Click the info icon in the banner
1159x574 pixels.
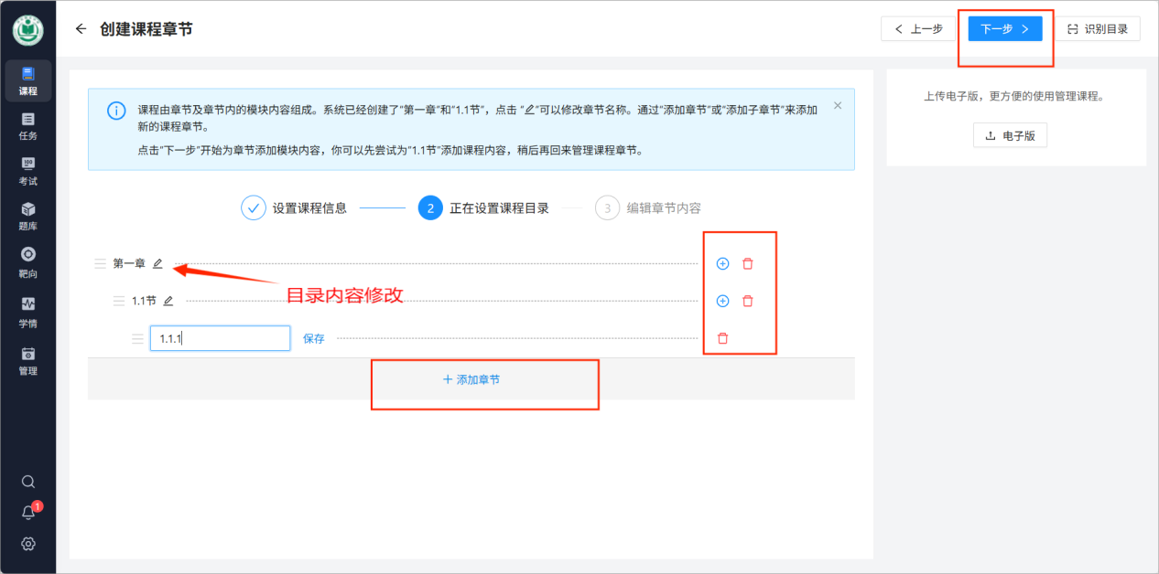tap(116, 112)
